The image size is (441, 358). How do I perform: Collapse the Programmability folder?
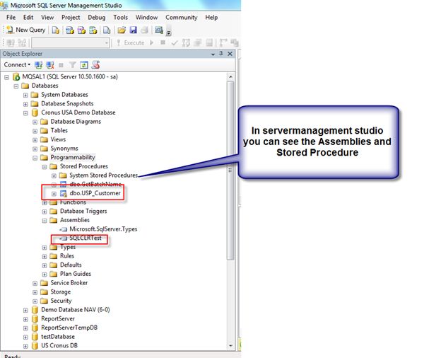point(35,158)
